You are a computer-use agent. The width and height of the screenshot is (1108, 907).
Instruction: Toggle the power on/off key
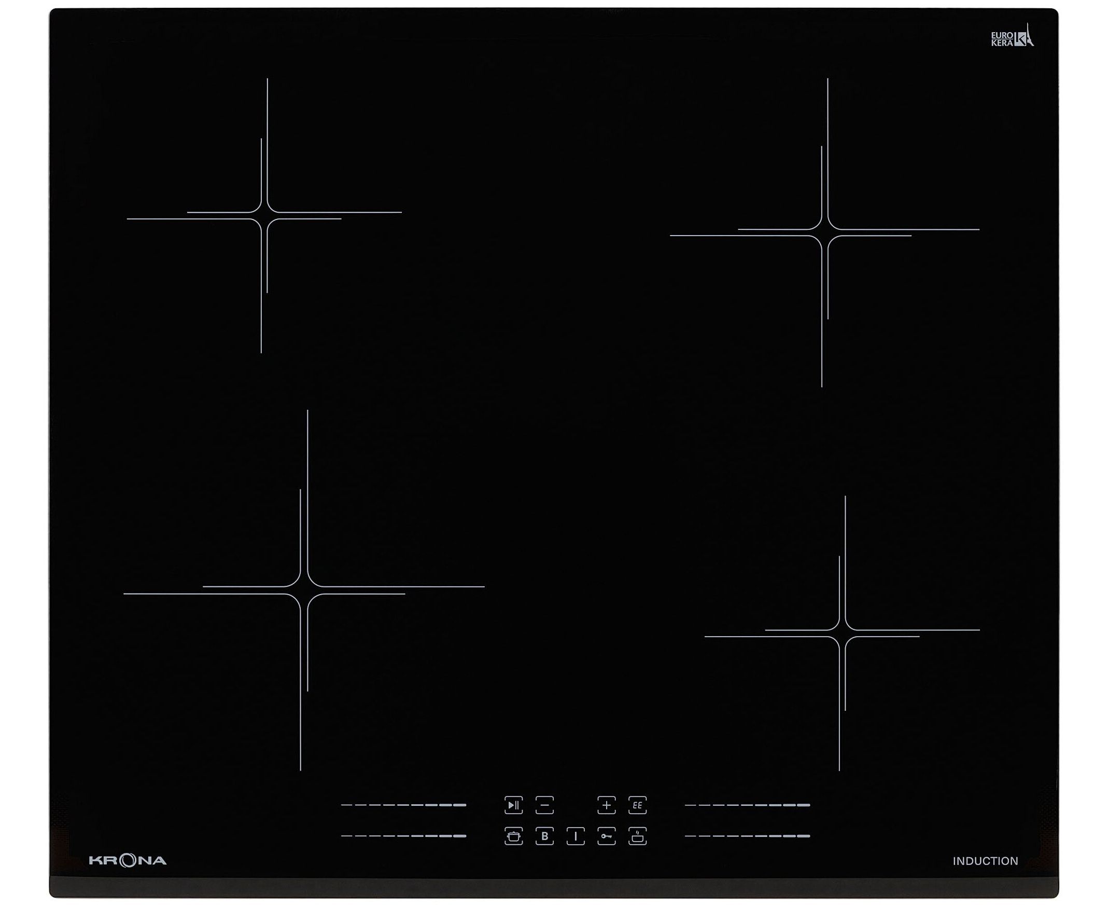click(576, 836)
